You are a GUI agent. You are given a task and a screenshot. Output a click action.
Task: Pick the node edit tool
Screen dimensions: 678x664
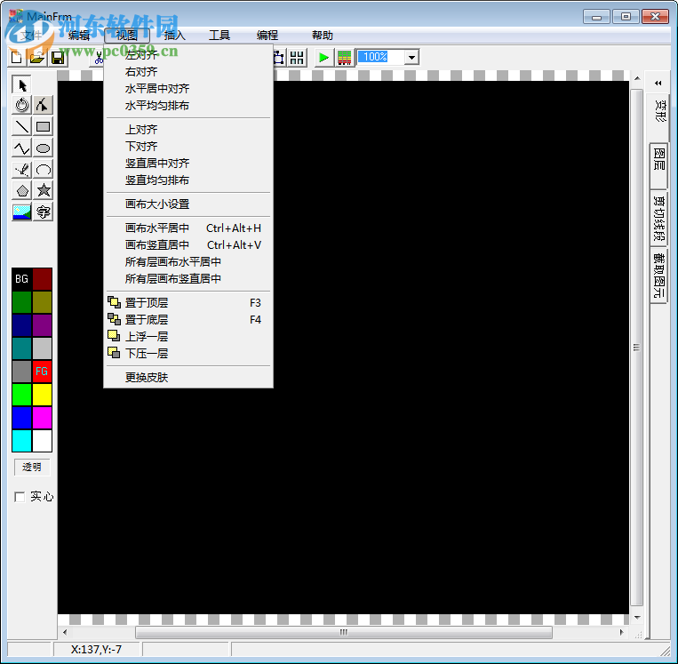(43, 105)
